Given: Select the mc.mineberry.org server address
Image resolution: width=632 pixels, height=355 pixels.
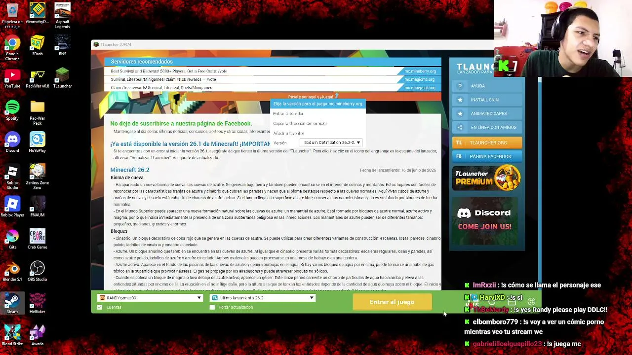Looking at the screenshot, I should pos(420,71).
